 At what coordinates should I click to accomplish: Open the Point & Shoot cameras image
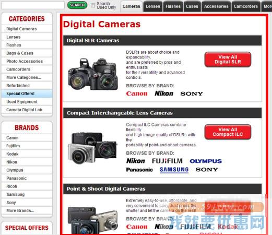click(93, 221)
